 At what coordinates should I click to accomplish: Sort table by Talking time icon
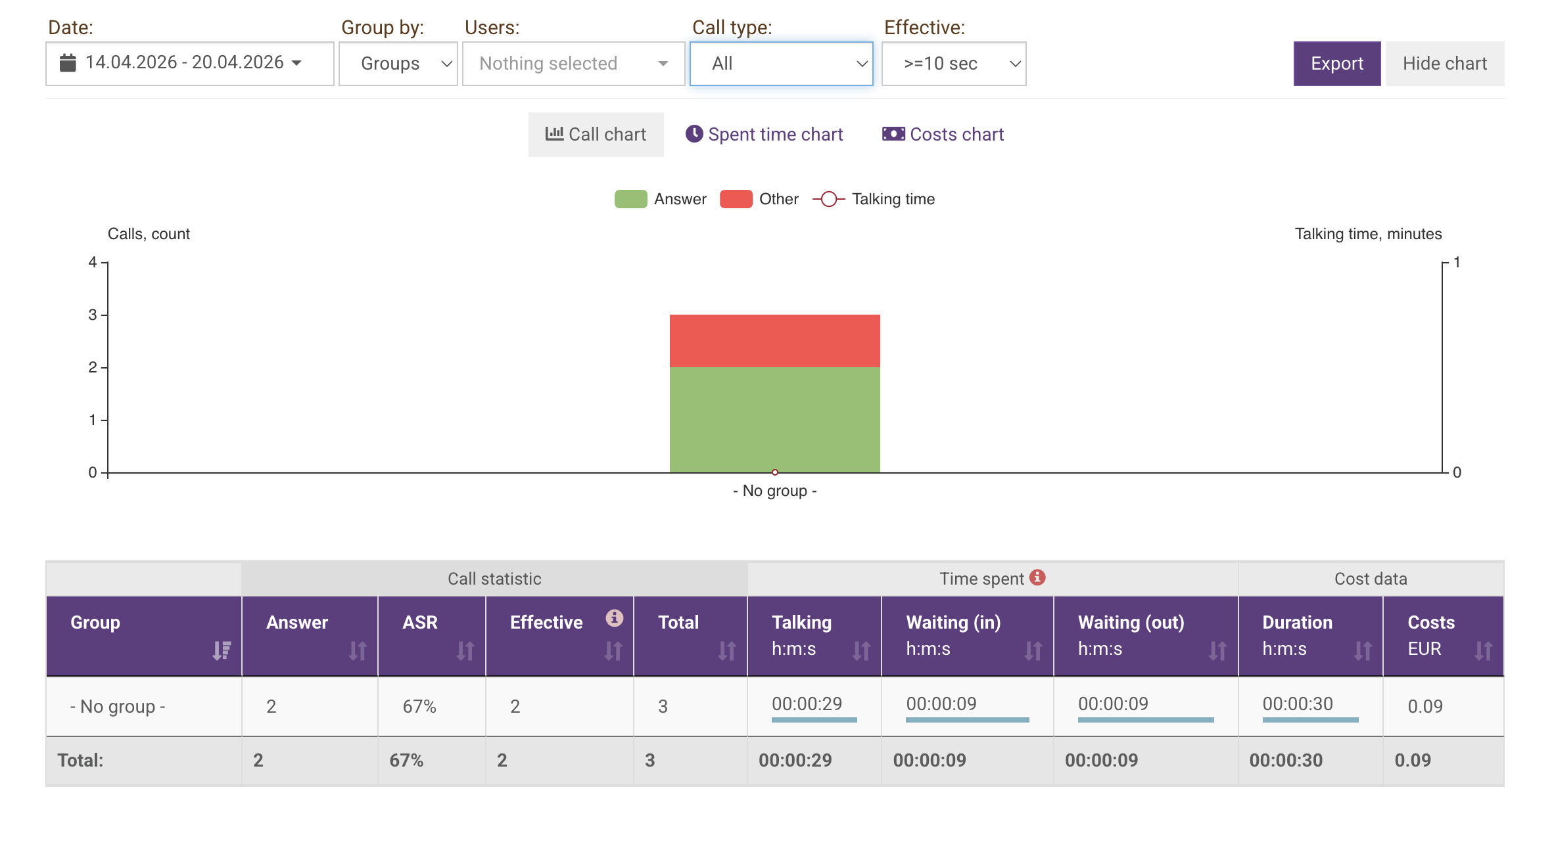coord(861,651)
